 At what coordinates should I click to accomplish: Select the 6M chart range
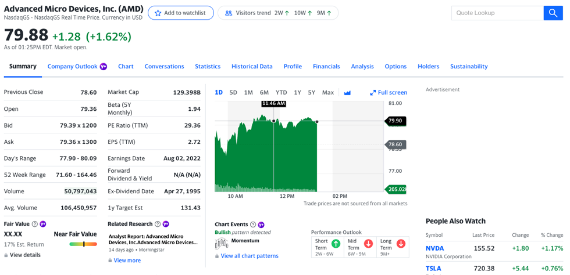pyautogui.click(x=264, y=92)
